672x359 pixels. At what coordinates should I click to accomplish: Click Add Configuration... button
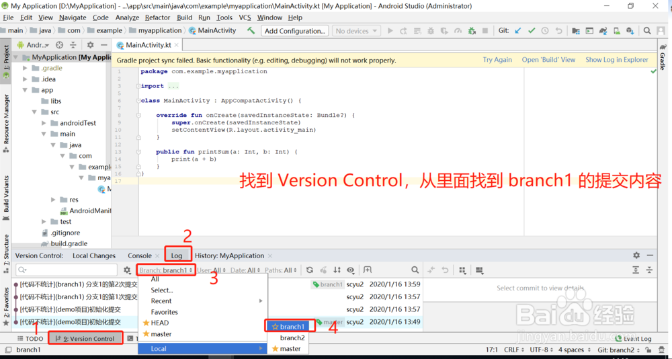294,31
